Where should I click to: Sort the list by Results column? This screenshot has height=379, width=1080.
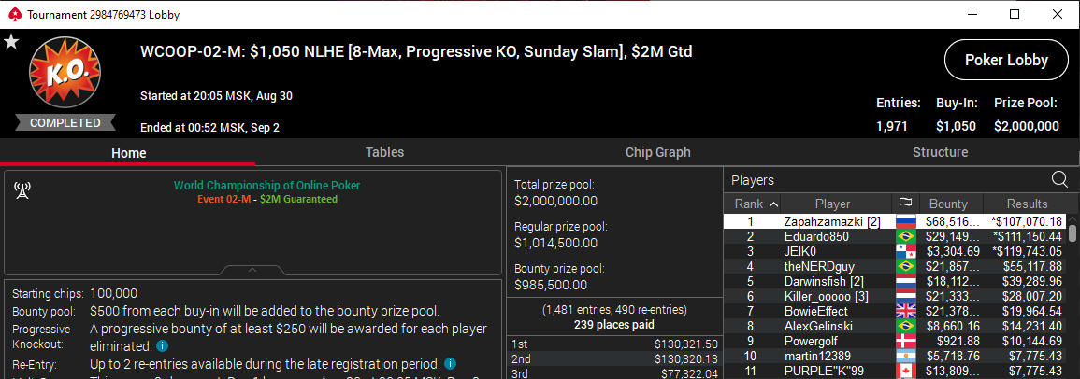click(x=1027, y=204)
